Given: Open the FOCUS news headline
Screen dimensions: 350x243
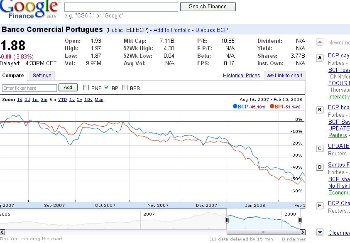Looking at the screenshot, I should (x=339, y=83).
